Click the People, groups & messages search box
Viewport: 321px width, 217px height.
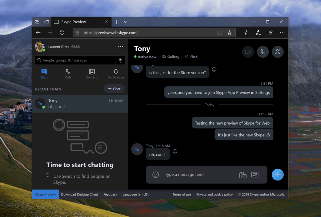(x=75, y=60)
